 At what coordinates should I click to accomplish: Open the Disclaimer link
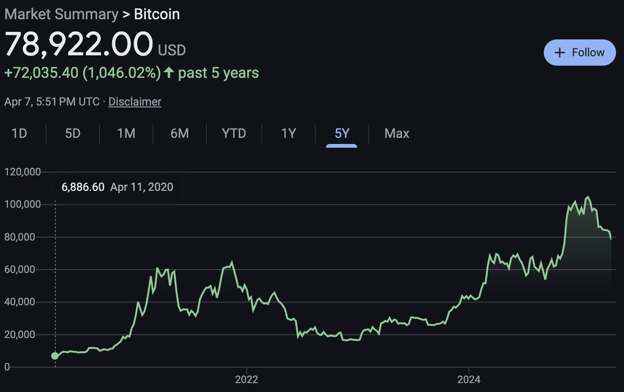(x=134, y=102)
